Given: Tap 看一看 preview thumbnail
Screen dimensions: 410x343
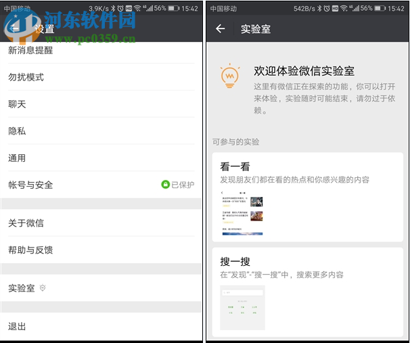Looking at the screenshot, I should (242, 213).
